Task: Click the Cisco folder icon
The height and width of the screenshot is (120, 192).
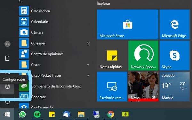Action: [24, 64]
